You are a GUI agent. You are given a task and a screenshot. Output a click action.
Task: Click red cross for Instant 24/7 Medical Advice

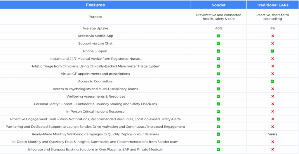click(x=272, y=59)
